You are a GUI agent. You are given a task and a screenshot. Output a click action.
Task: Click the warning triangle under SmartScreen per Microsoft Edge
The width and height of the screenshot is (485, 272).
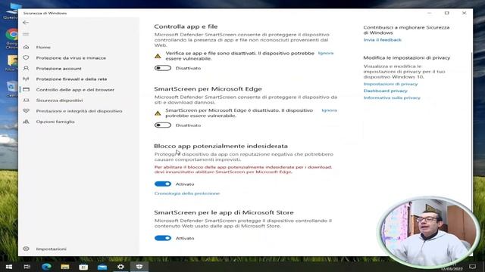pos(158,113)
